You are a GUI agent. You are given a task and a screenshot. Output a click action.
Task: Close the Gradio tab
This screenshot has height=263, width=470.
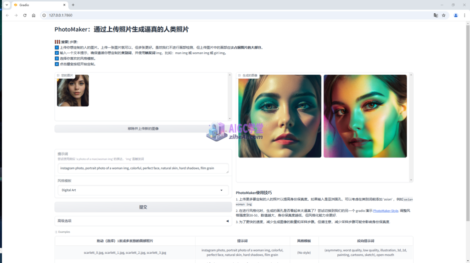[x=64, y=5]
